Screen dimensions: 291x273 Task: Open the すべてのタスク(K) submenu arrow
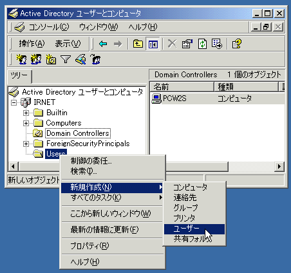click(x=161, y=197)
